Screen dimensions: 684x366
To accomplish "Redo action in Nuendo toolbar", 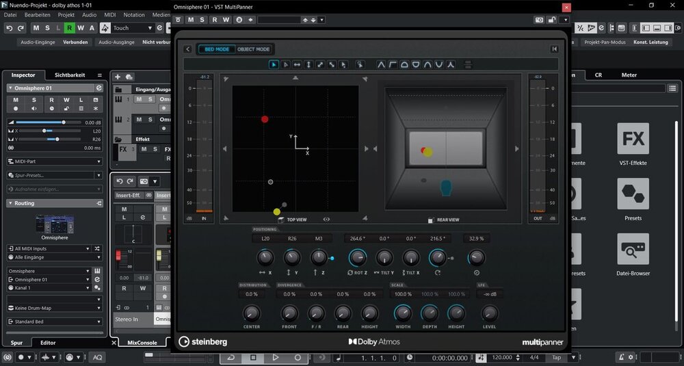I will [21, 28].
